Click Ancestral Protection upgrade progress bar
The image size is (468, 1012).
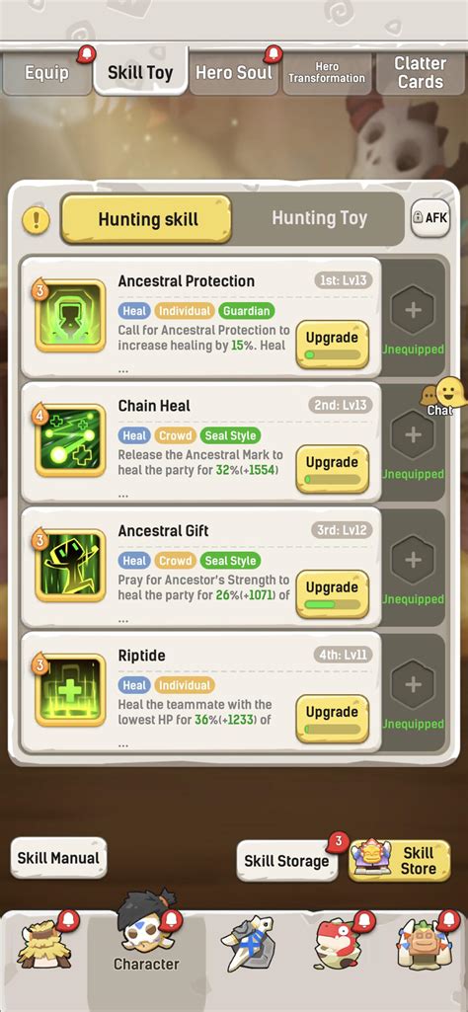pyautogui.click(x=332, y=355)
